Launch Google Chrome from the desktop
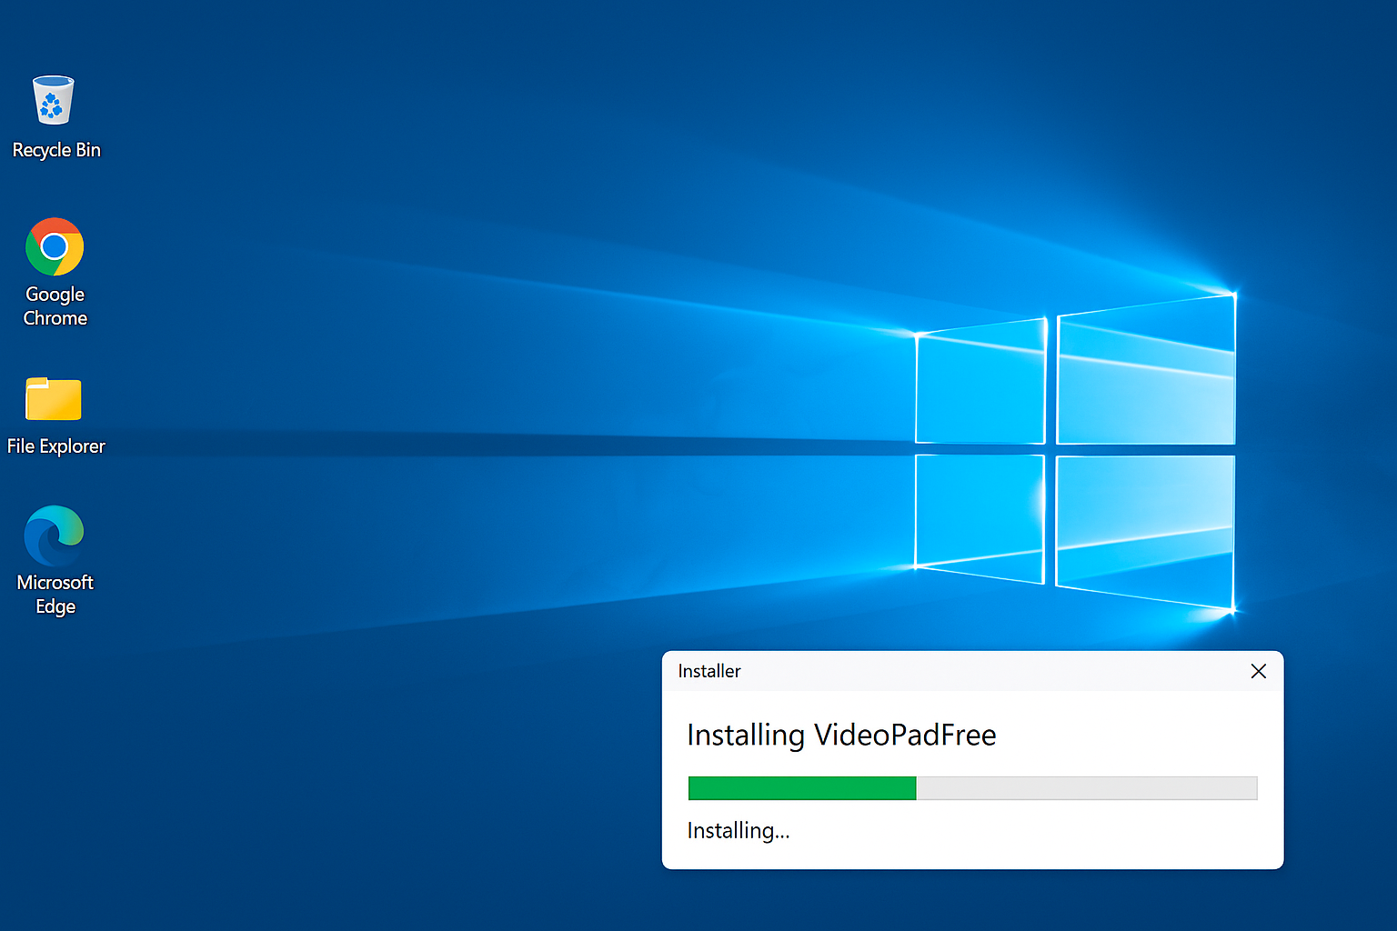Screen dimensions: 1397x931 click(x=55, y=247)
